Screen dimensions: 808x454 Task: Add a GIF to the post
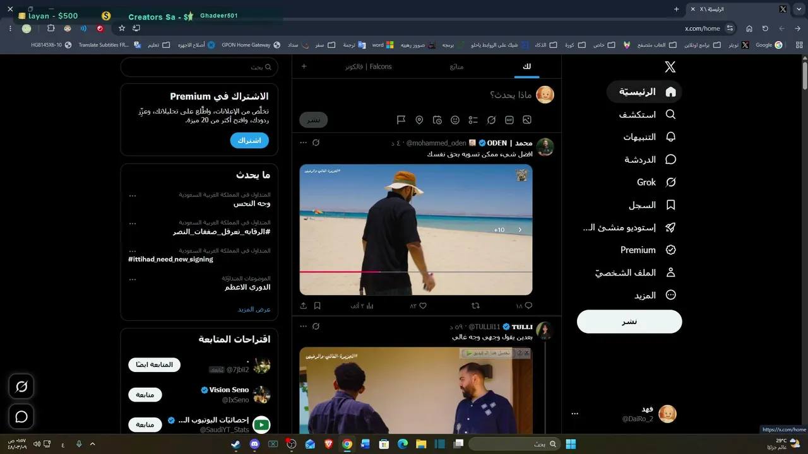coord(509,120)
